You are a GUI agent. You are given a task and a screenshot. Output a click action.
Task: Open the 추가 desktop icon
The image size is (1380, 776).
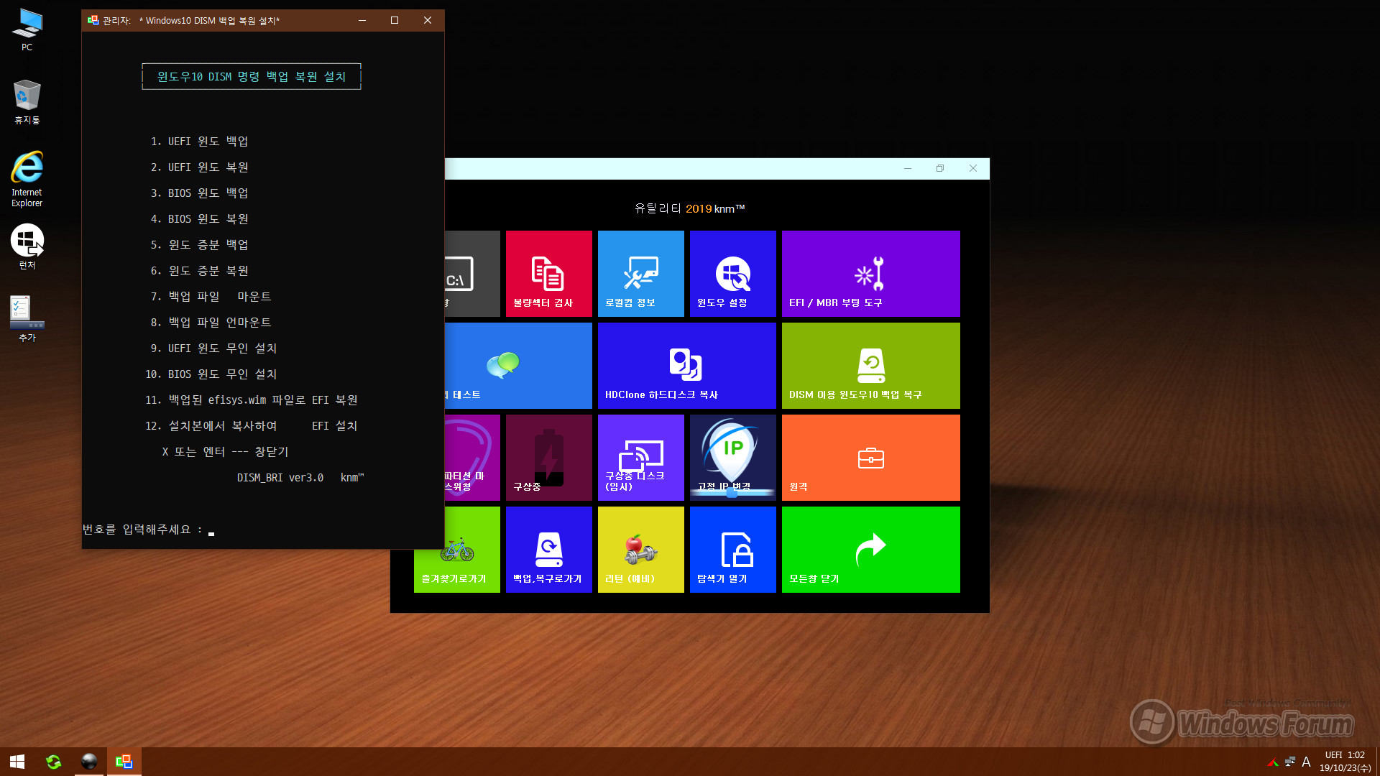(x=27, y=318)
